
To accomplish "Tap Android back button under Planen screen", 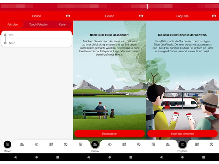I will [15, 157].
